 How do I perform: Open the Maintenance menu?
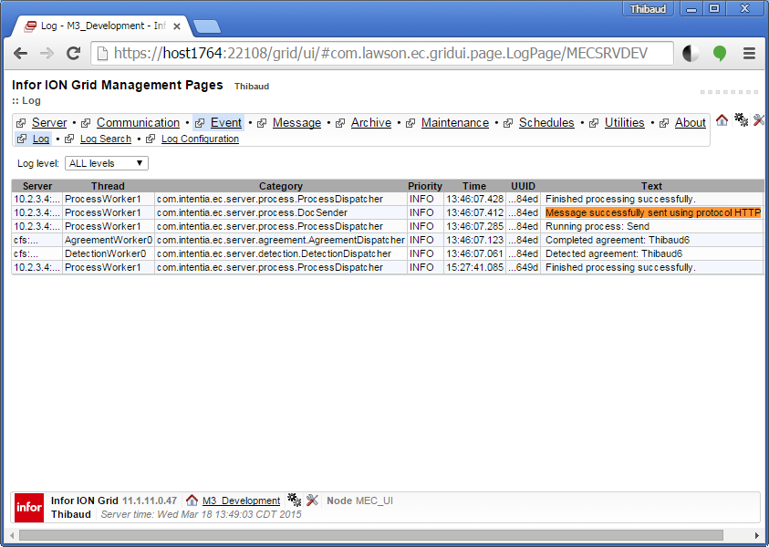[454, 123]
